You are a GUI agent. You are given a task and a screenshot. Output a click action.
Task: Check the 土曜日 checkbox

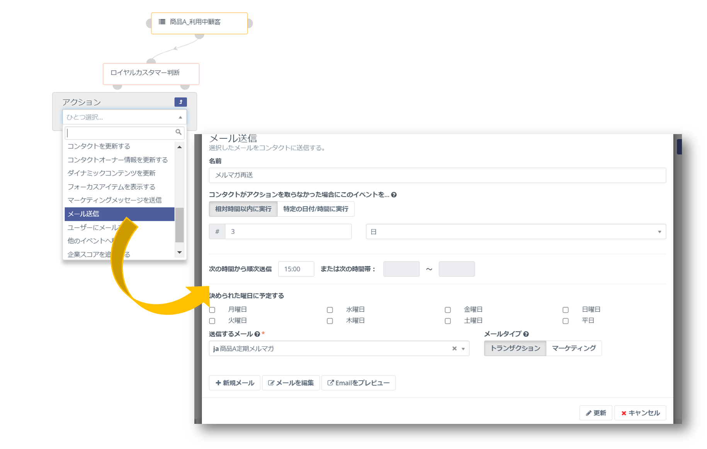(x=448, y=321)
